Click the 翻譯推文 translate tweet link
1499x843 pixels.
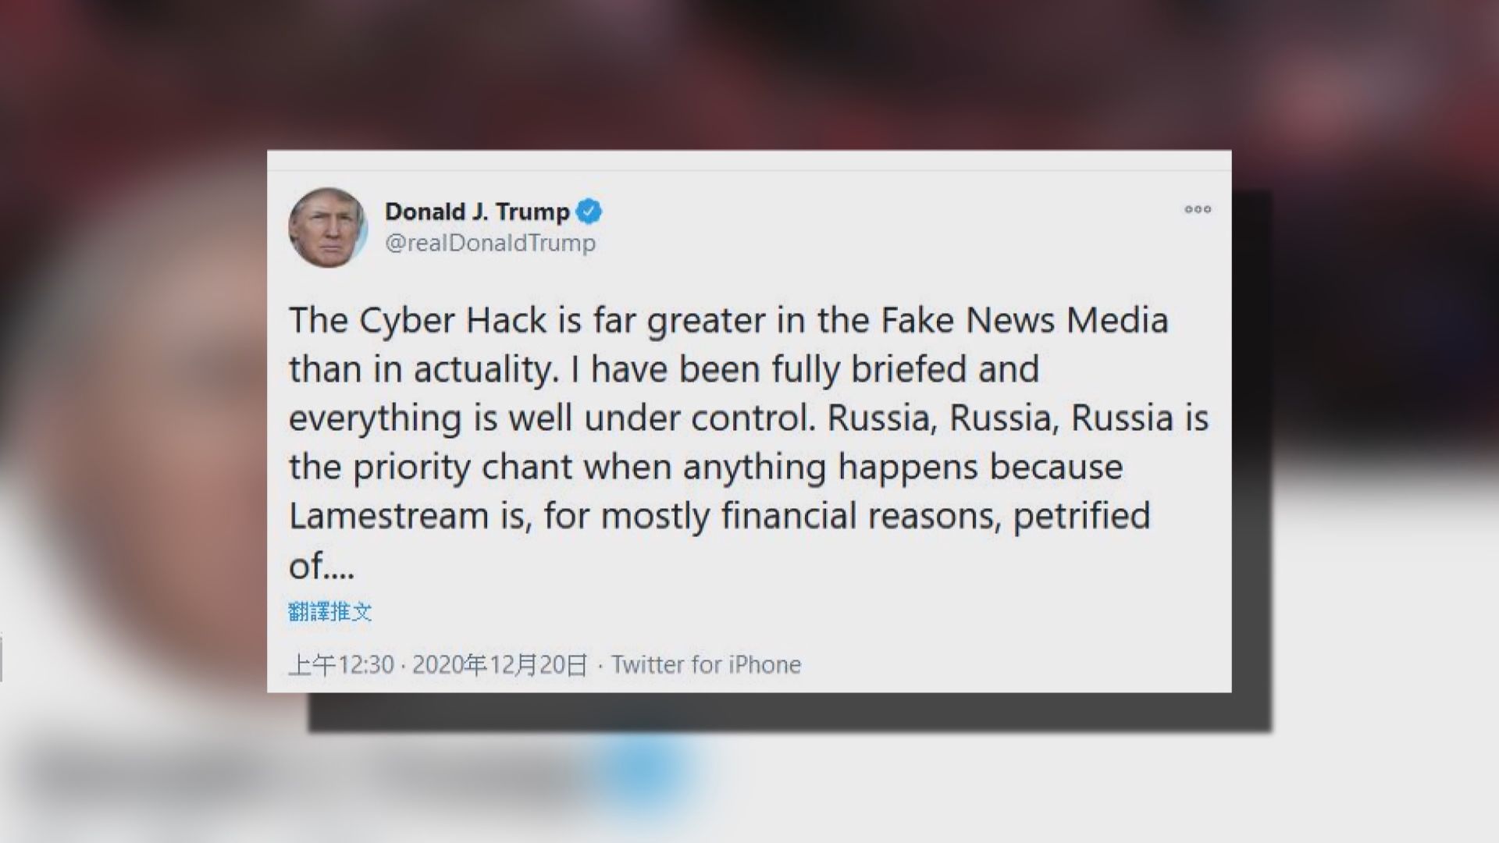click(x=330, y=611)
